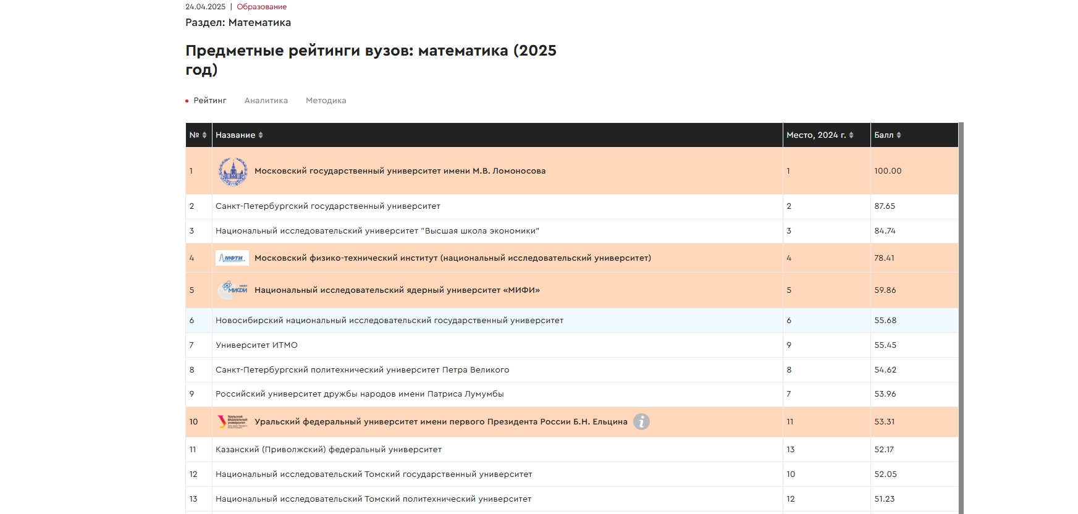This screenshot has height=514, width=1078.
Task: Click 2024 place 9 for ИТМО
Action: [827, 345]
